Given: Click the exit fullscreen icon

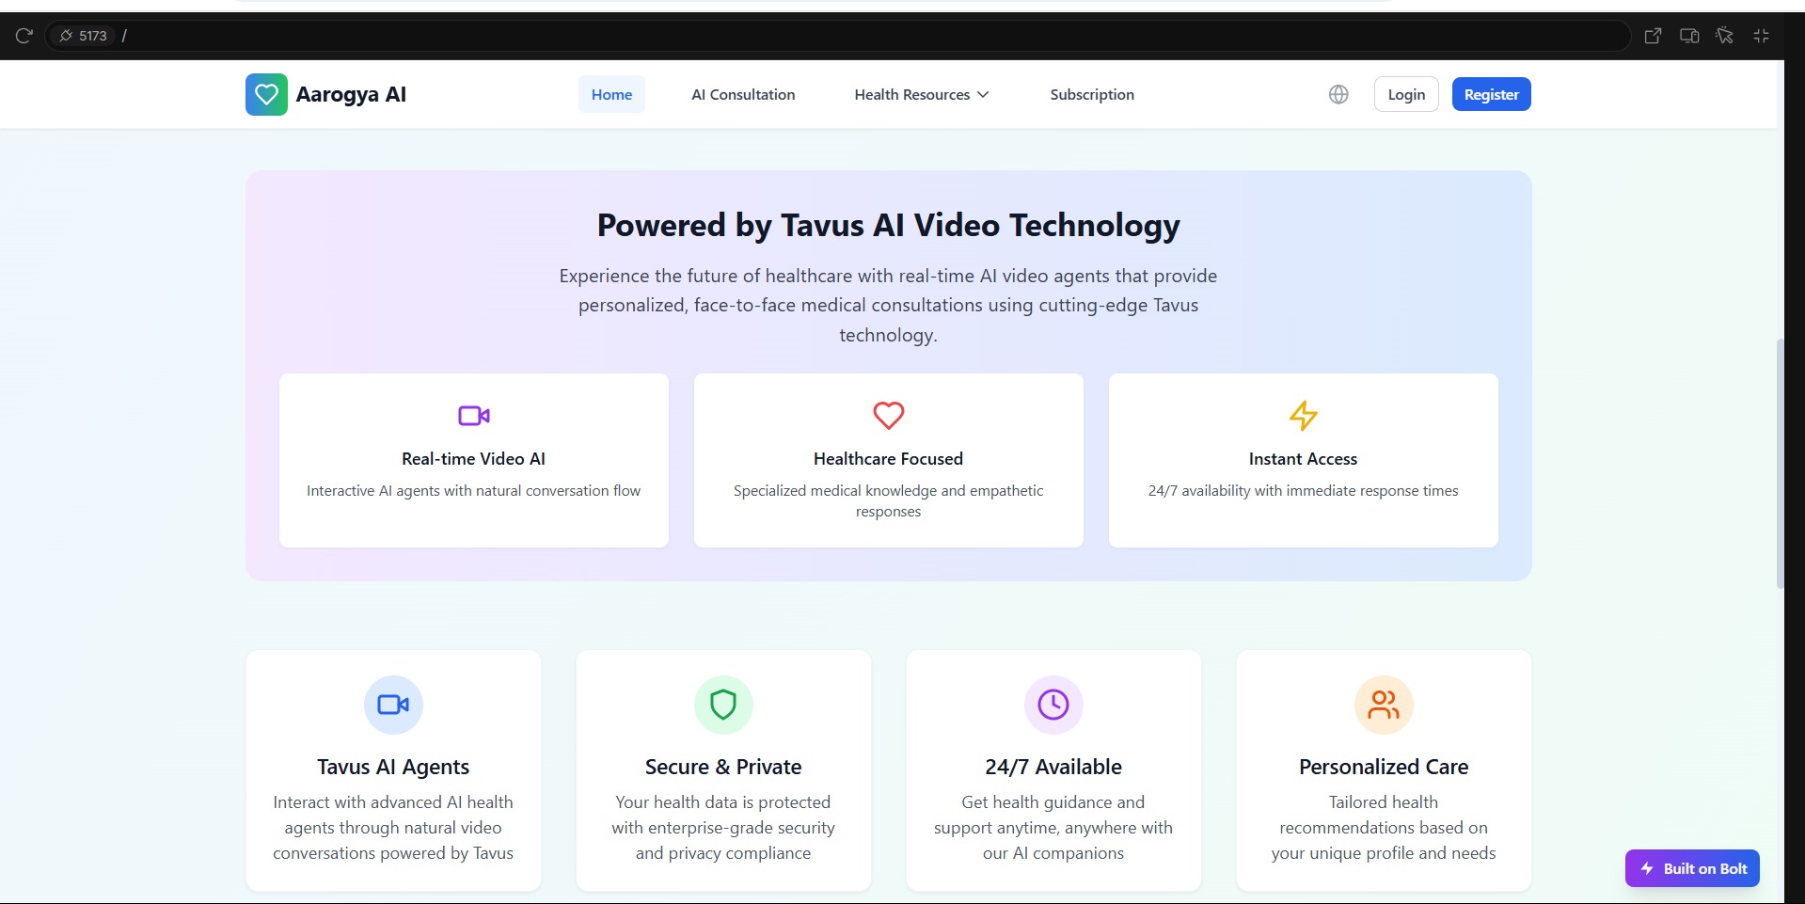Looking at the screenshot, I should [x=1762, y=36].
